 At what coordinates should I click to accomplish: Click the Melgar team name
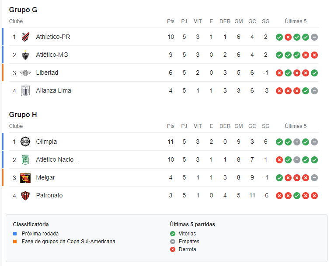45,178
